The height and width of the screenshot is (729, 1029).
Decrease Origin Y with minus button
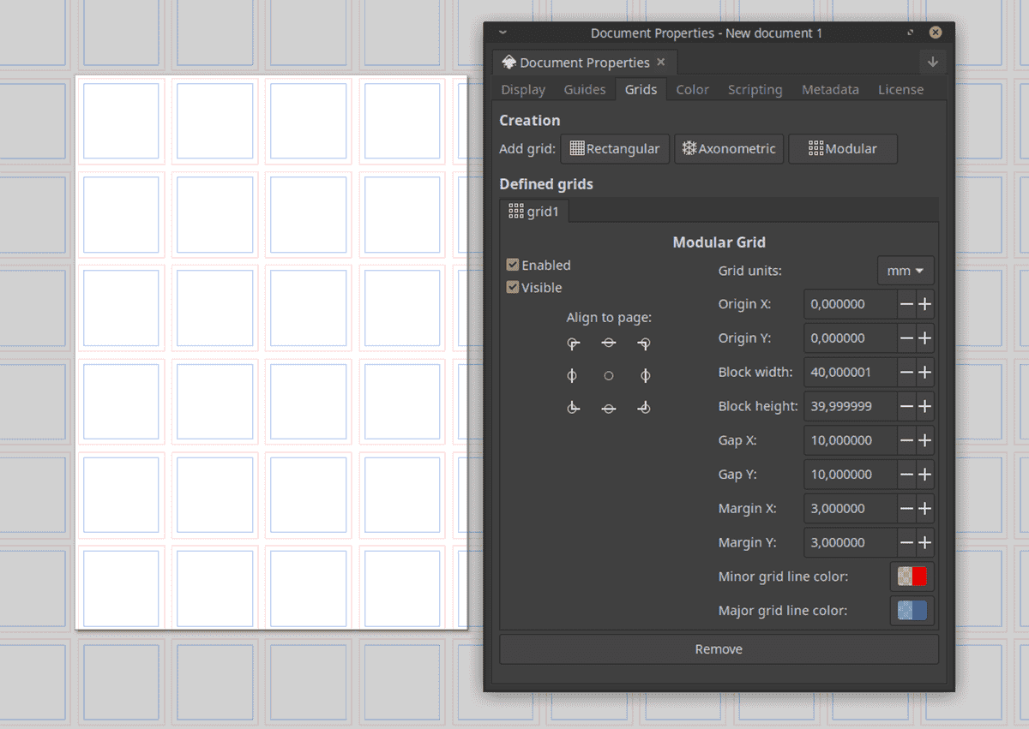tap(906, 338)
